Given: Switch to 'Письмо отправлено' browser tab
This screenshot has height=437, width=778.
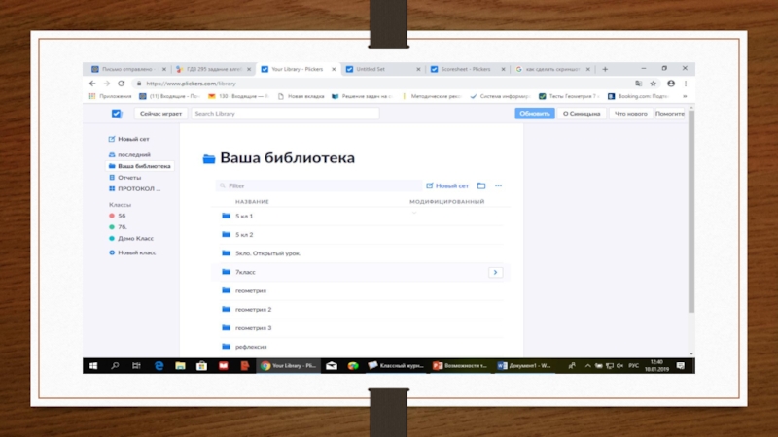Looking at the screenshot, I should pyautogui.click(x=128, y=69).
